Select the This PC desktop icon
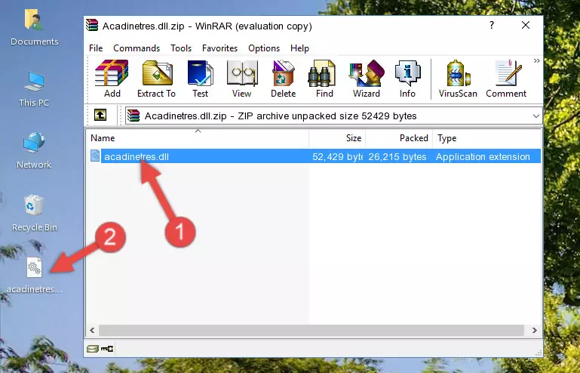This screenshot has width=580, height=373. point(34,89)
